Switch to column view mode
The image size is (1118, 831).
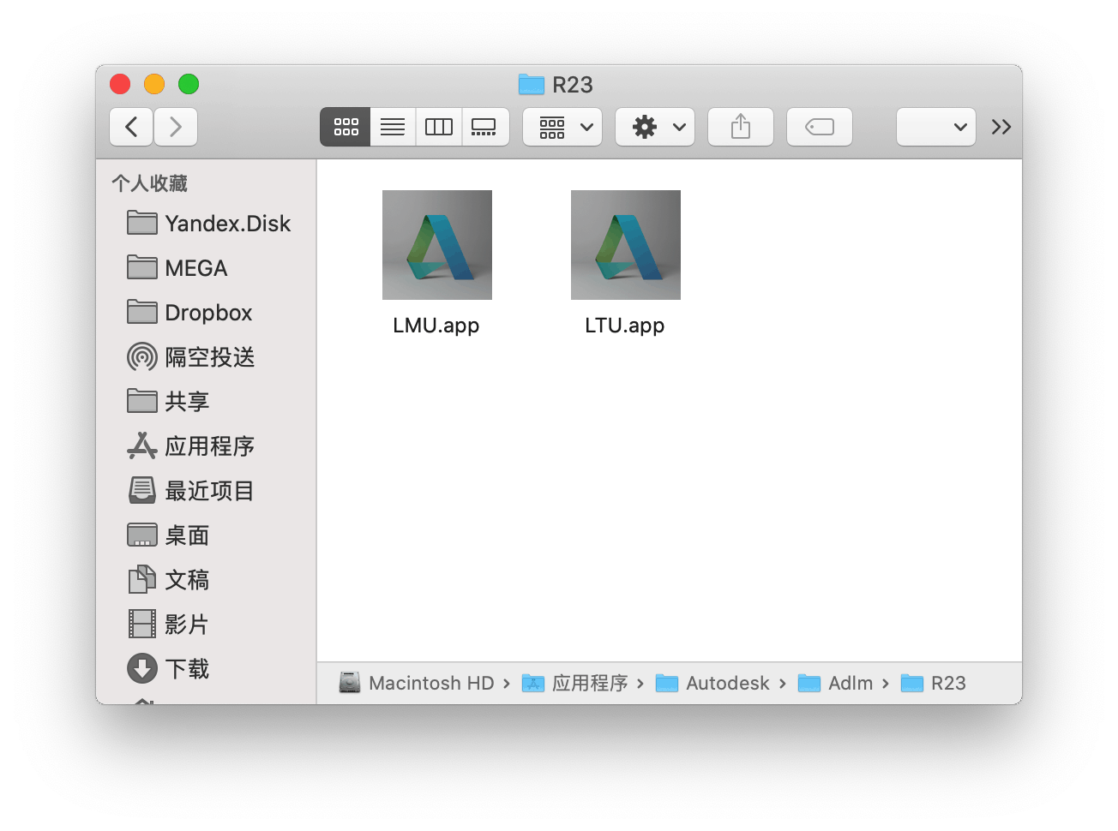tap(439, 127)
